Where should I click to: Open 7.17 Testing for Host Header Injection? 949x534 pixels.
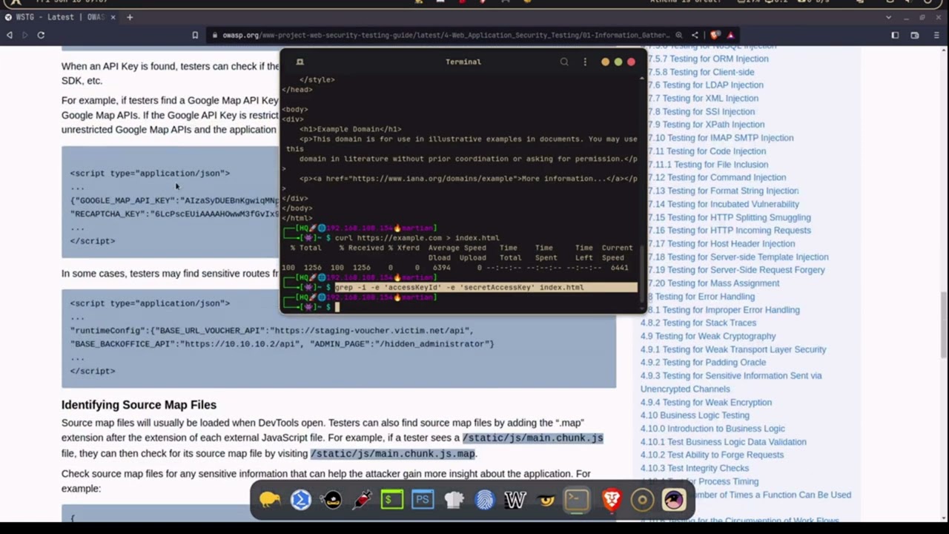pos(721,243)
